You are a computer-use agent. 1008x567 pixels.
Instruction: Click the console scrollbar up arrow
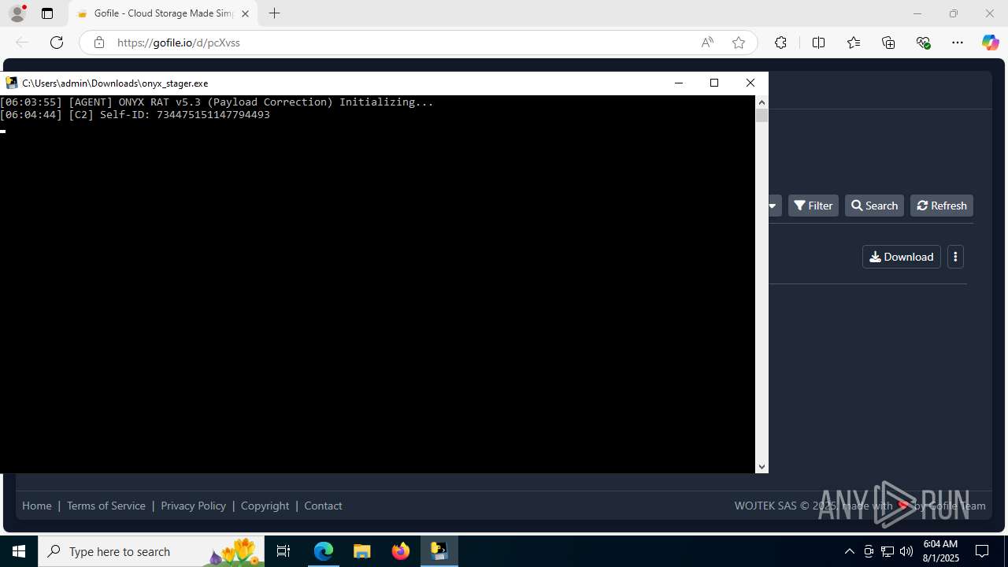[762, 102]
